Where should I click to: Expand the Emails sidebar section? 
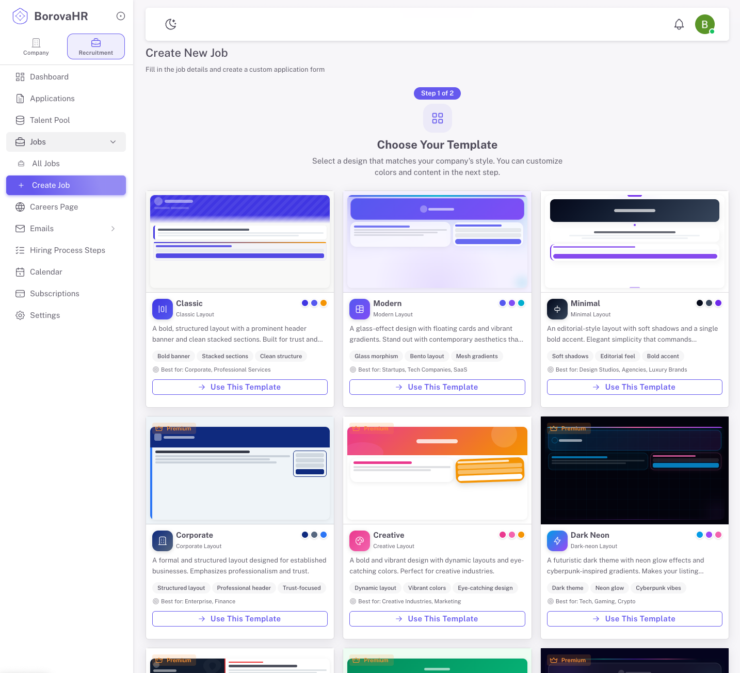point(113,228)
